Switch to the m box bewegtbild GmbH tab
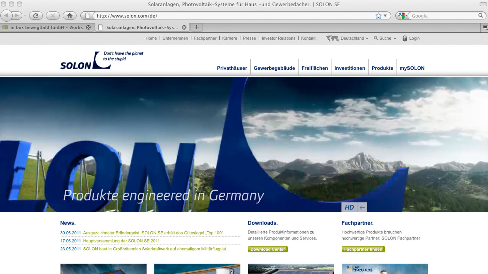The height and width of the screenshot is (274, 488). click(x=47, y=27)
